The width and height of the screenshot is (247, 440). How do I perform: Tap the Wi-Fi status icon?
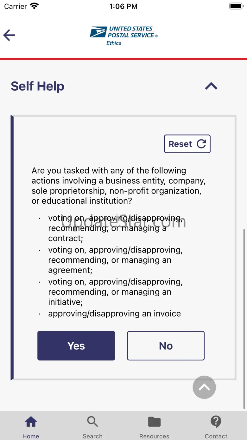click(34, 6)
